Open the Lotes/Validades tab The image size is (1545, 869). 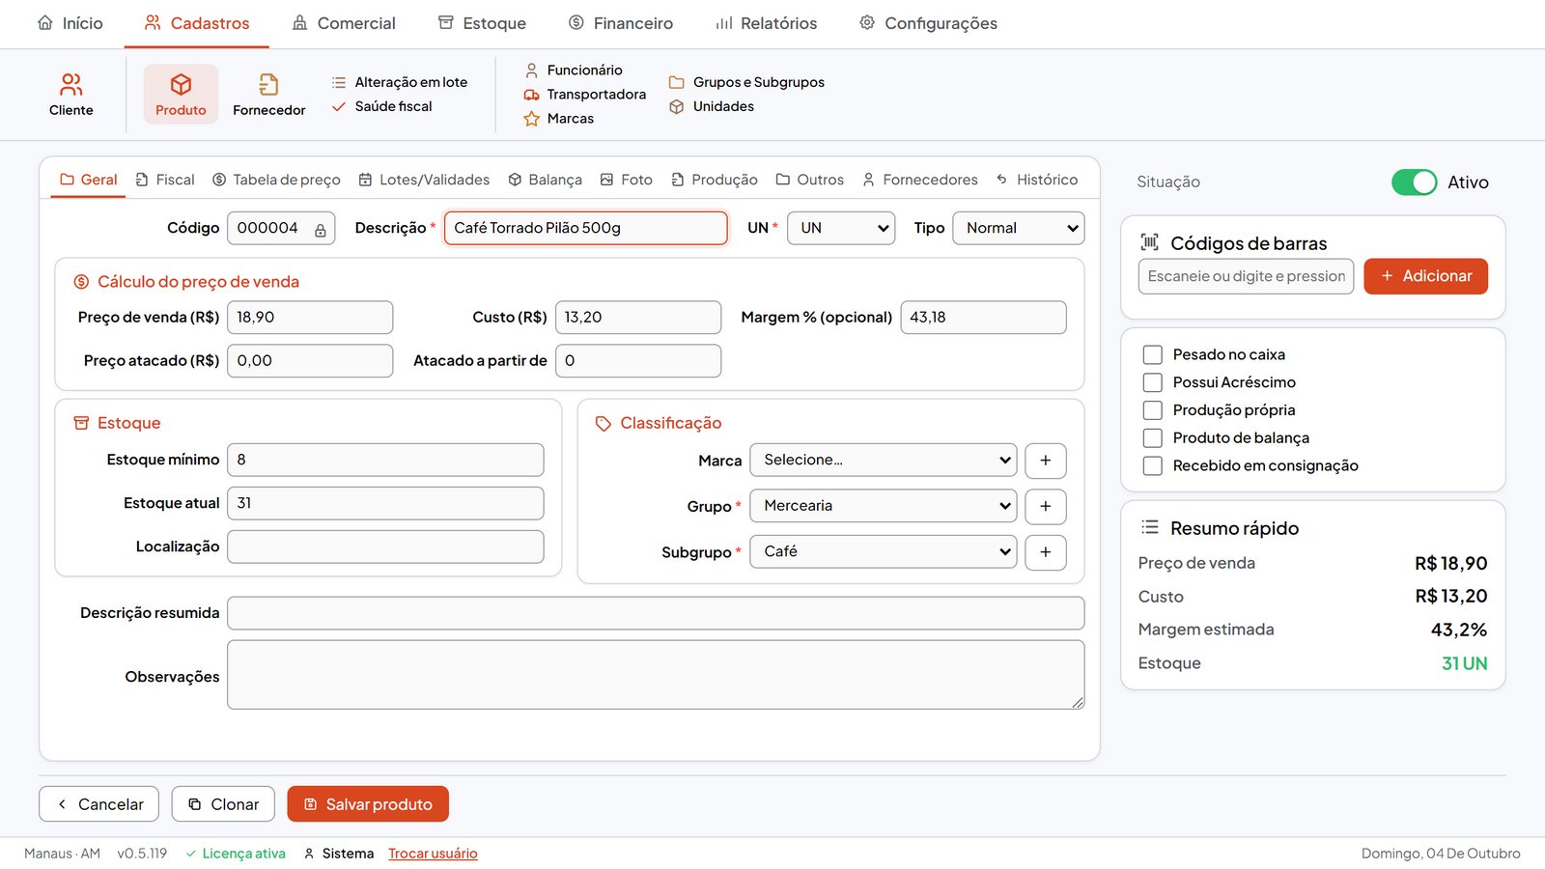[424, 180]
